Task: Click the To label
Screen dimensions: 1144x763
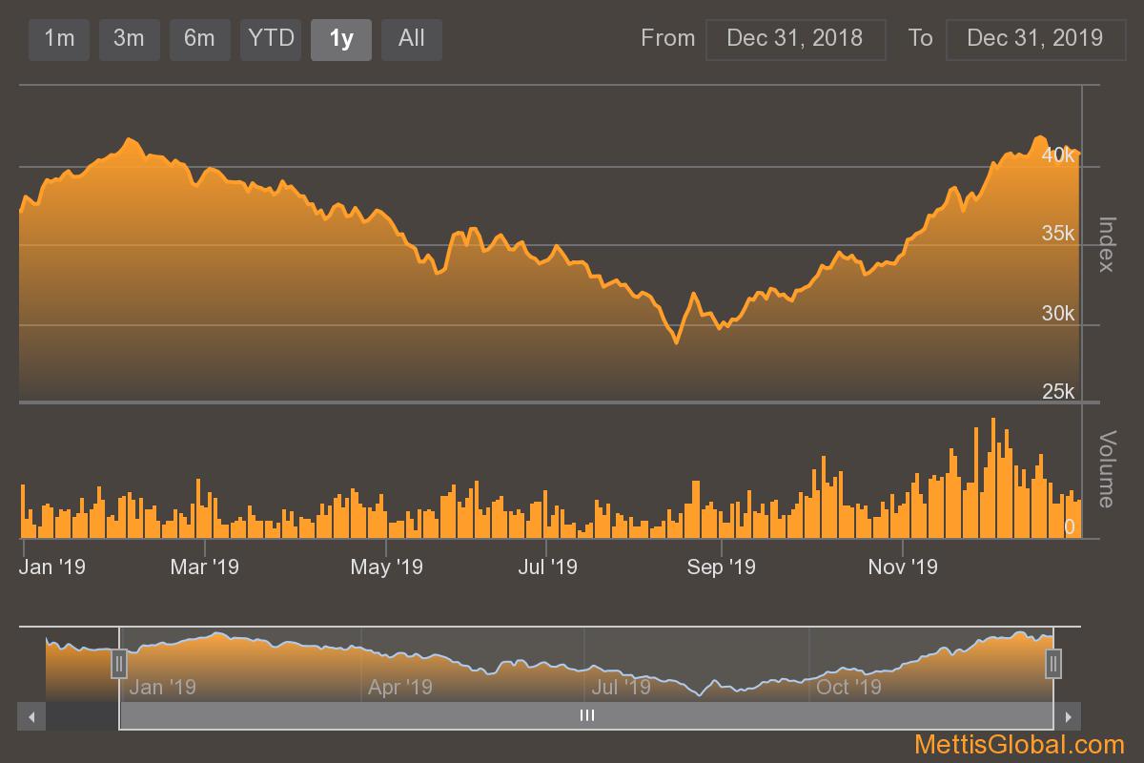Action: click(x=920, y=38)
